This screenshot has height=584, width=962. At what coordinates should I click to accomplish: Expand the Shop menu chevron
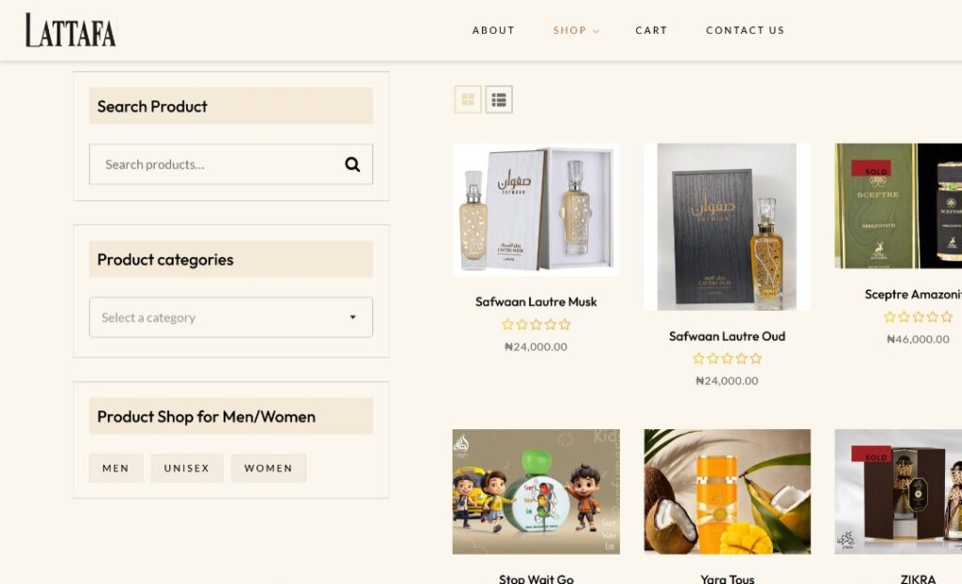[596, 31]
